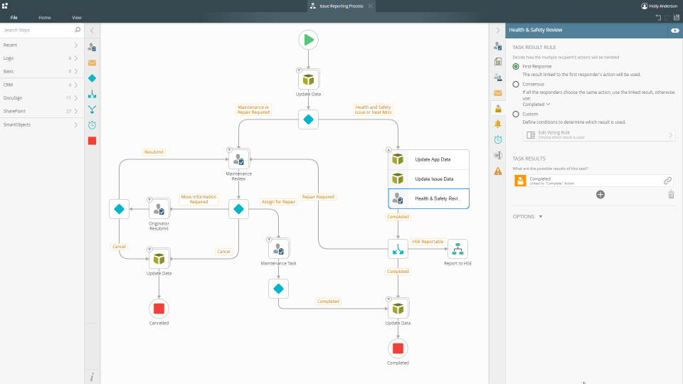683x384 pixels.
Task: Collapse the right properties panel chevron
Action: (x=498, y=31)
